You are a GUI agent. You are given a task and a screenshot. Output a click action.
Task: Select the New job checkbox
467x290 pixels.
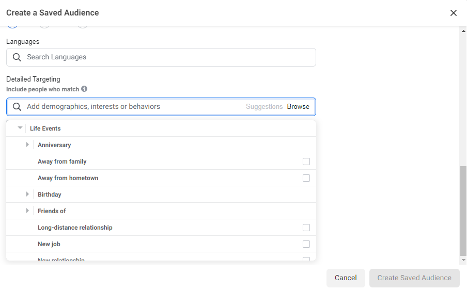tap(306, 244)
